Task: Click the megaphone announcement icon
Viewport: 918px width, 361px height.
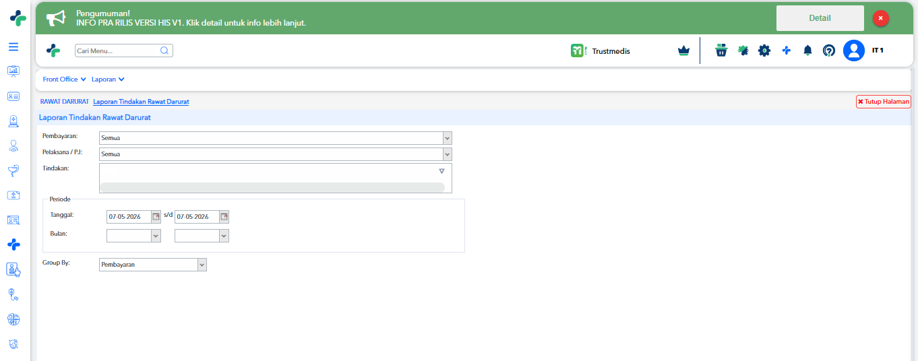Action: [56, 18]
